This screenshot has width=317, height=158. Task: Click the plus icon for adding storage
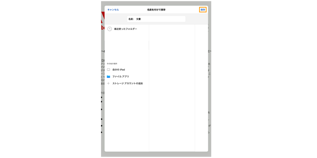tap(108, 83)
